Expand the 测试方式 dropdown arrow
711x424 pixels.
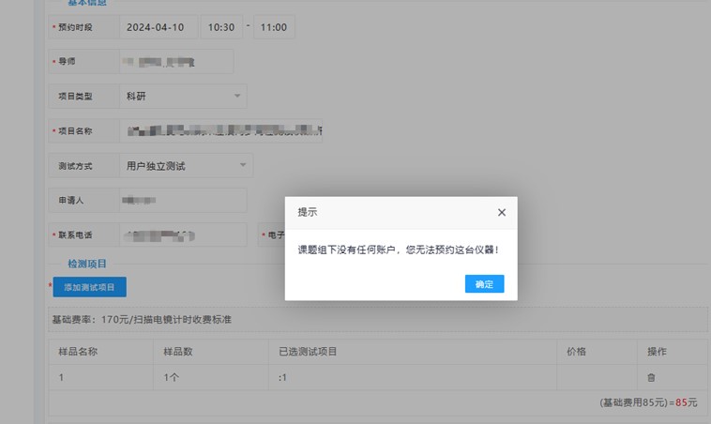tap(244, 166)
